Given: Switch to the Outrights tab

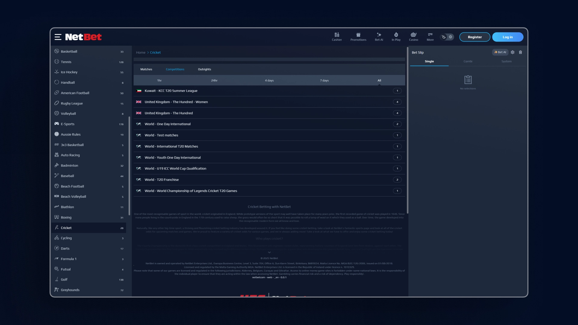Looking at the screenshot, I should point(204,69).
